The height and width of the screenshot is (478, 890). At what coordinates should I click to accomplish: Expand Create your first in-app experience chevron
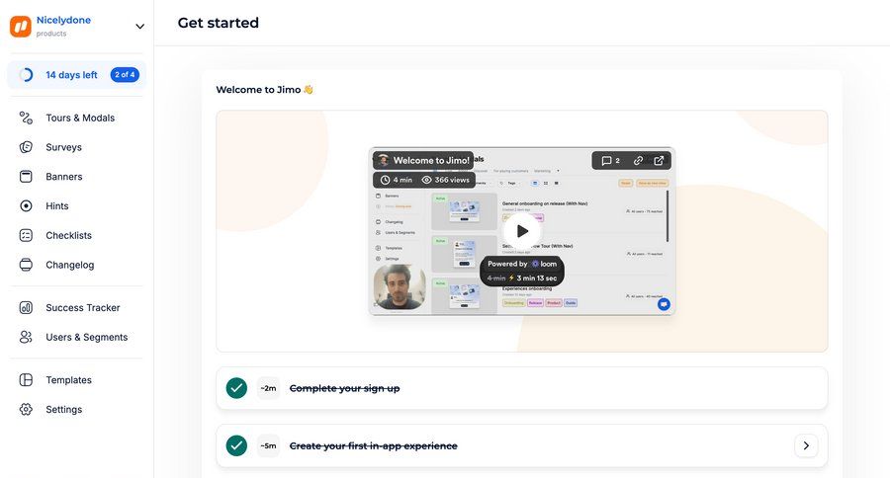(x=806, y=445)
